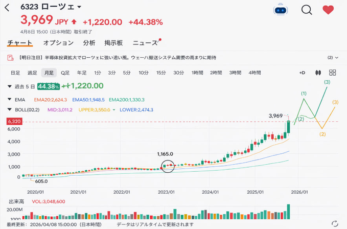Open the candlestick chart type icon
This screenshot has width=347, height=229.
coord(318,73)
